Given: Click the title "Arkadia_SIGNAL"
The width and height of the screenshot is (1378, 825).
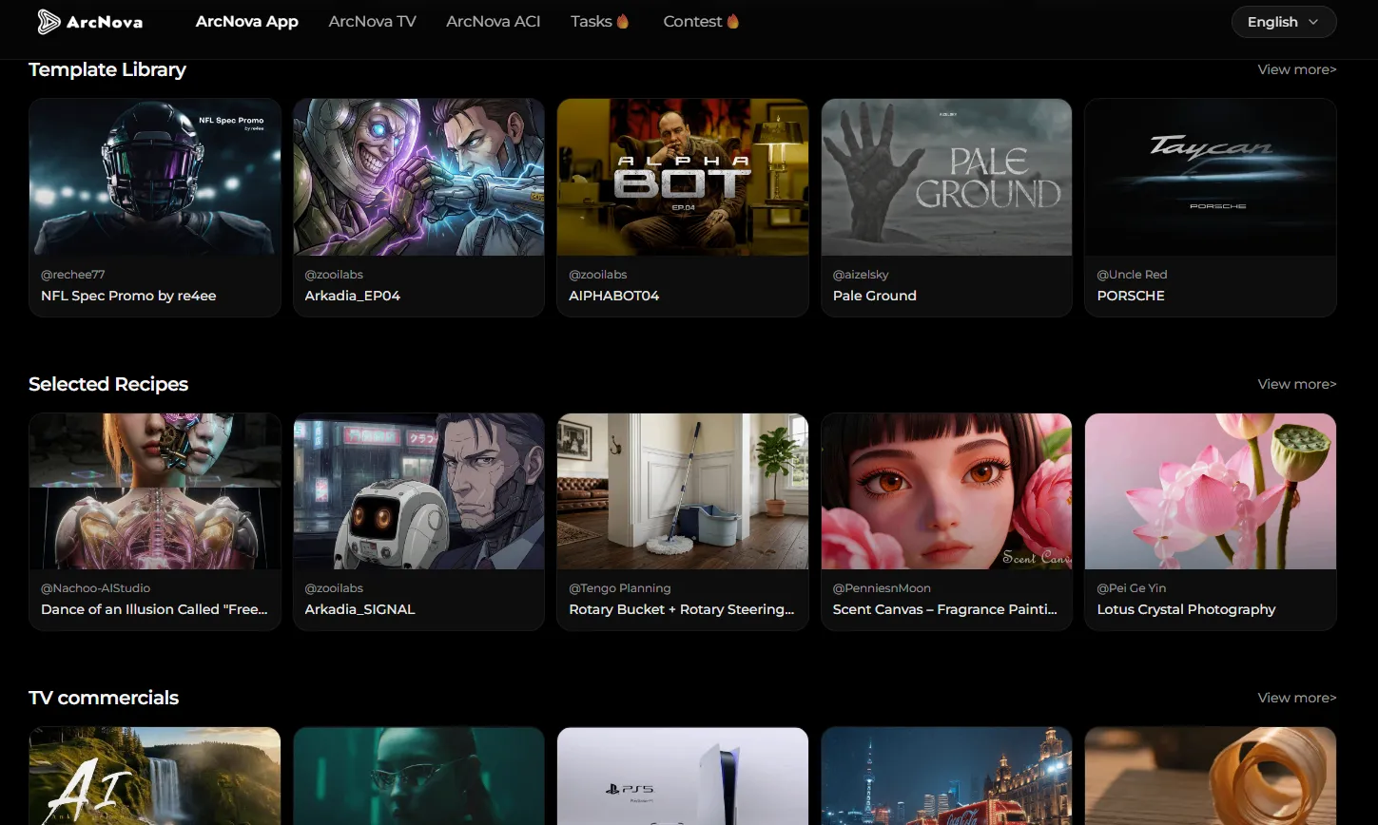Looking at the screenshot, I should [x=359, y=609].
